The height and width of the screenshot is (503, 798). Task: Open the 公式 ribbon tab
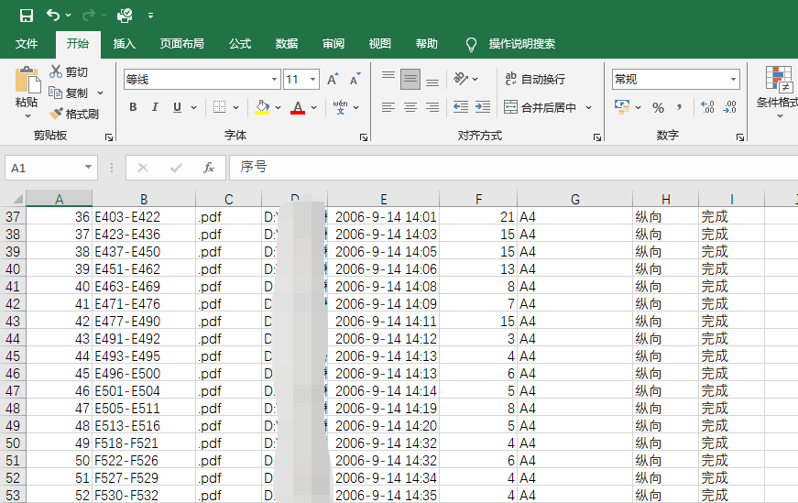pos(240,44)
